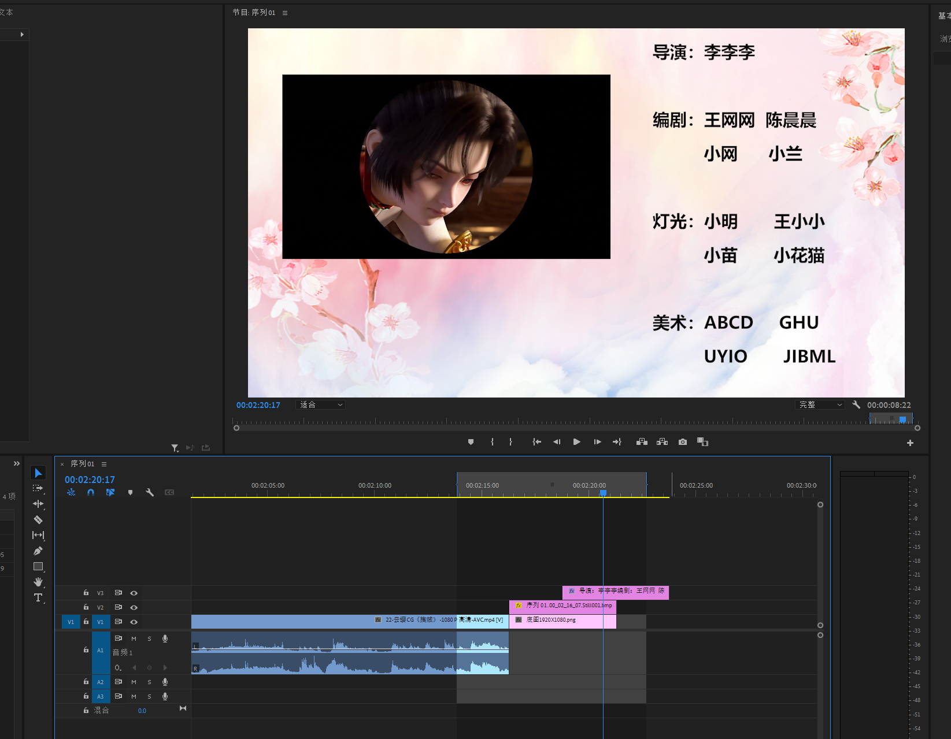Screen dimensions: 951x739
Task: Expand the collapsed panels chevron
Action: pyautogui.click(x=17, y=463)
